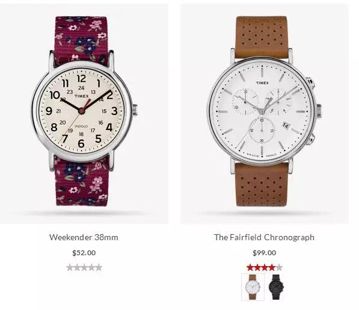Select the black Fairfield variant thumbnail

276,287
